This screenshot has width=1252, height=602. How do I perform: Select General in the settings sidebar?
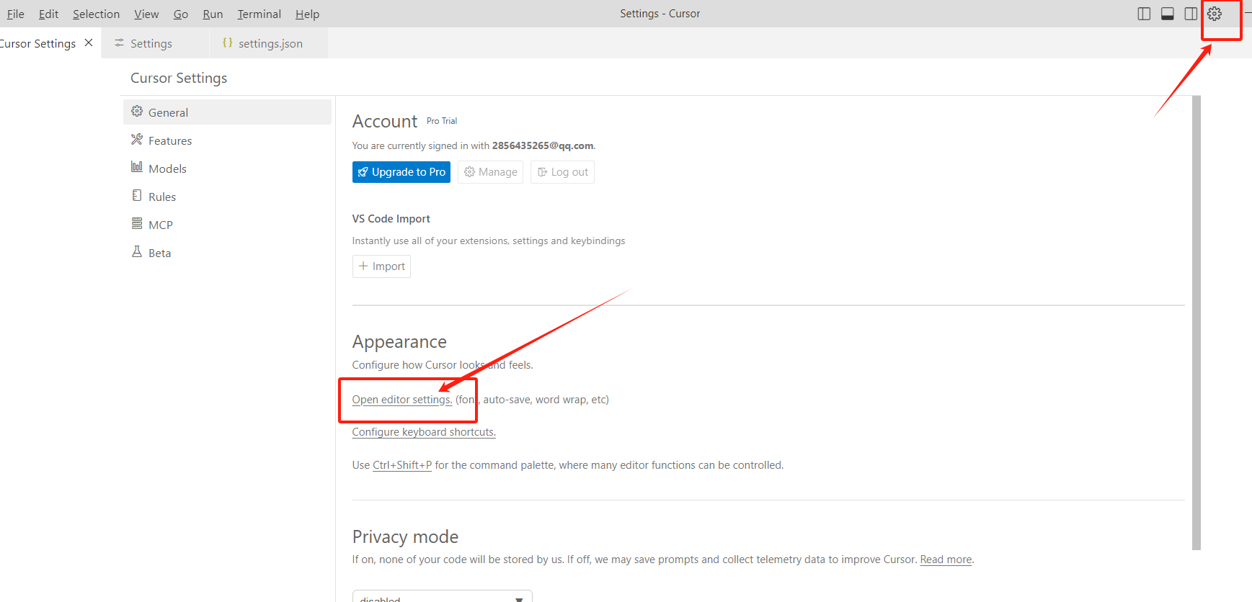coord(227,112)
